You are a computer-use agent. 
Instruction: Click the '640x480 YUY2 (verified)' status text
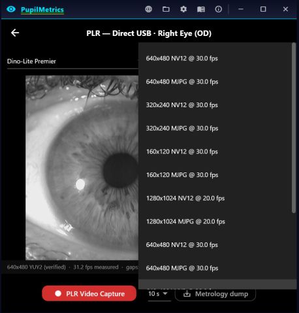[x=37, y=267]
